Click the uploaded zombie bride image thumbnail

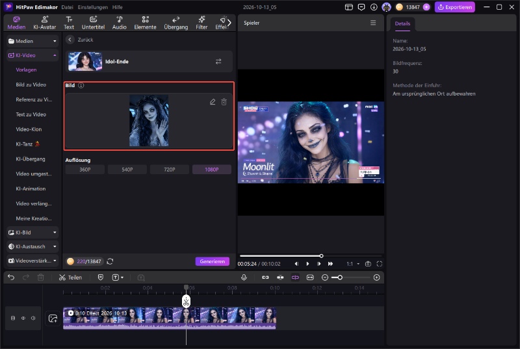149,120
